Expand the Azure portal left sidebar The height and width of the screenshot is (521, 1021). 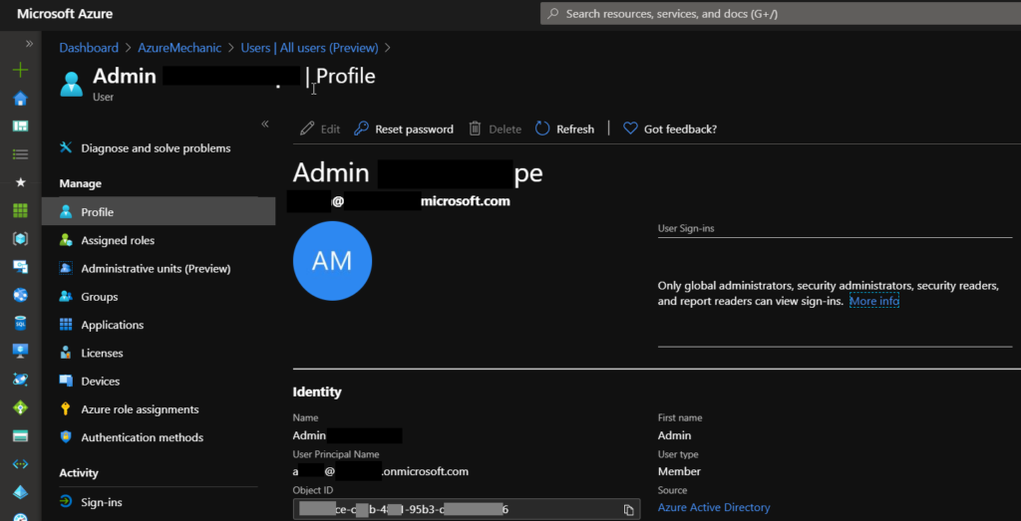click(x=29, y=44)
